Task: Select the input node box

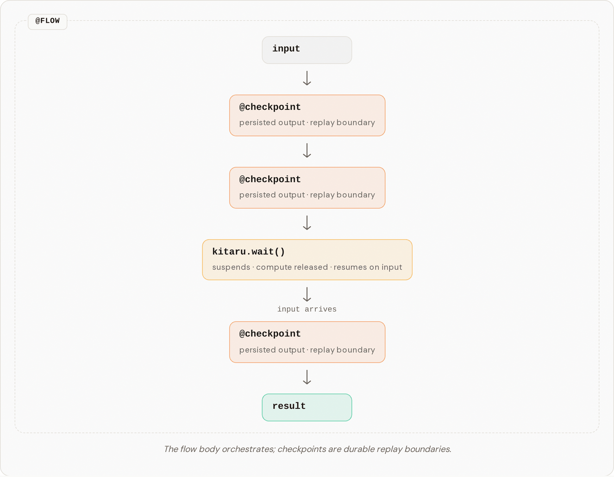Action: tap(307, 50)
